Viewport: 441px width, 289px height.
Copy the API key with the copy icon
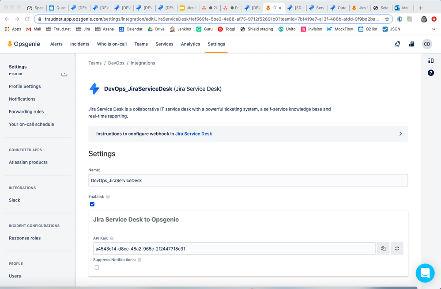(383, 248)
